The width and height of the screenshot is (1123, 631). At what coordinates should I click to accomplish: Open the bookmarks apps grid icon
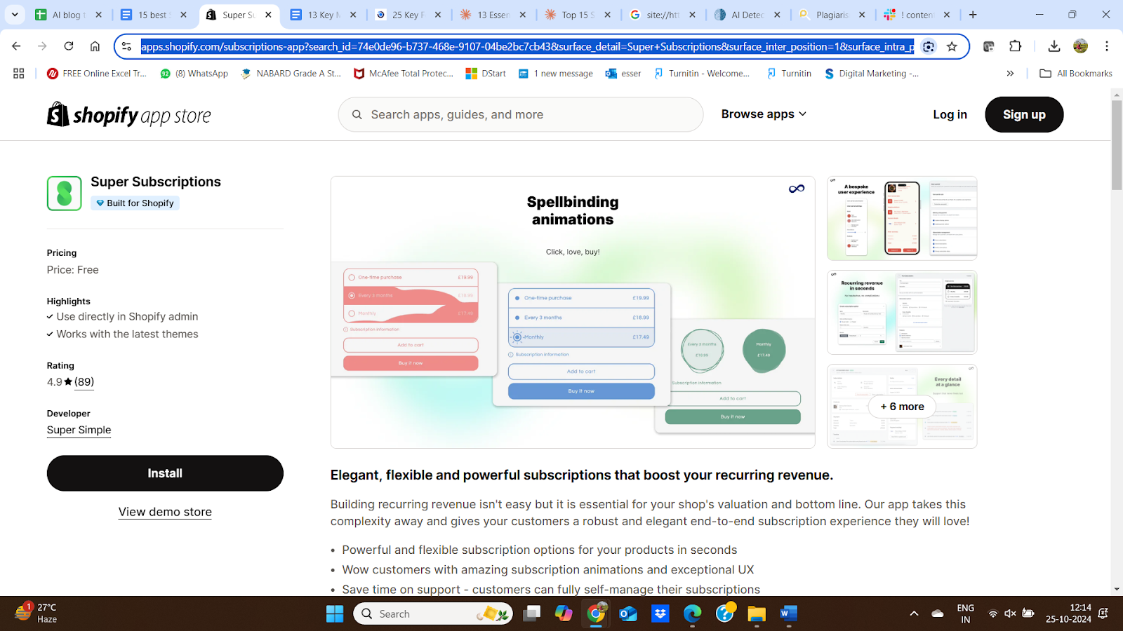19,73
